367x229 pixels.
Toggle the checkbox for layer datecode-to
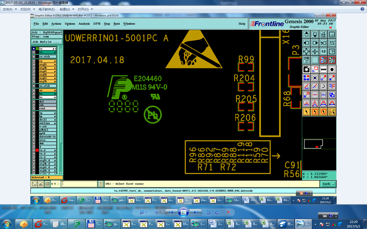pyautogui.click(x=34, y=137)
